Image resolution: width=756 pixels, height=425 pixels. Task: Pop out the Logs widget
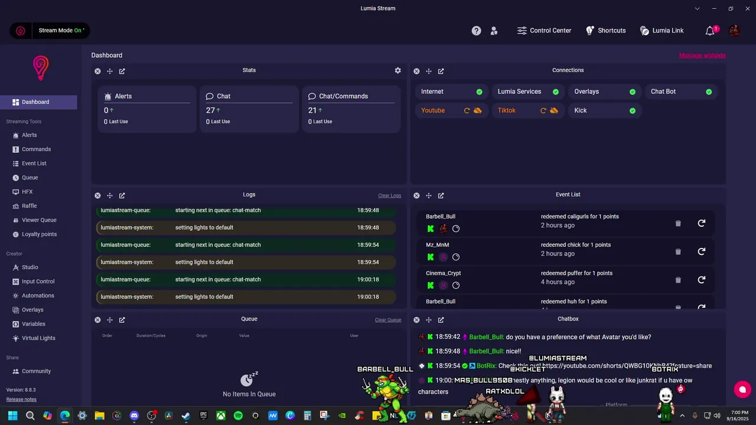point(122,195)
